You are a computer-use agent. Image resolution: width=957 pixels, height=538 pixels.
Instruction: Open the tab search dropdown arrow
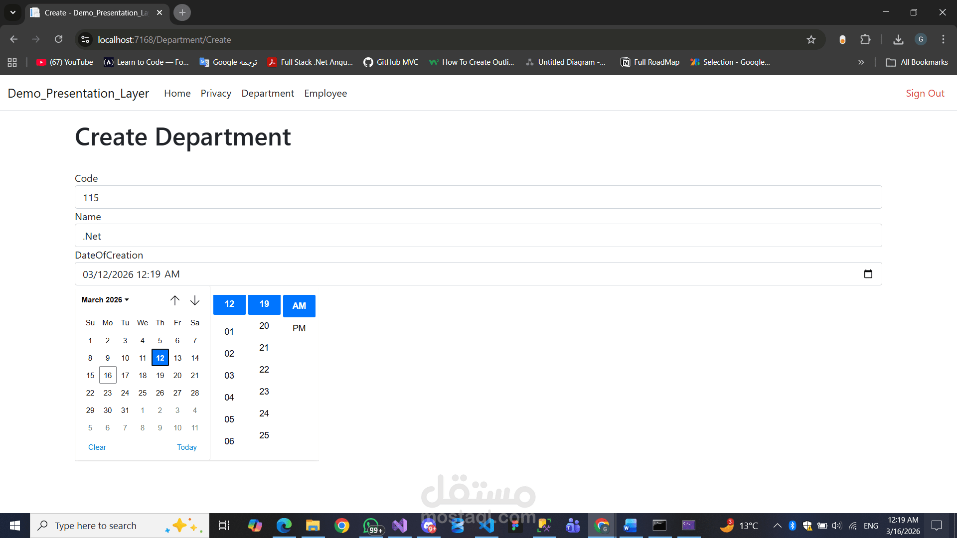(13, 12)
